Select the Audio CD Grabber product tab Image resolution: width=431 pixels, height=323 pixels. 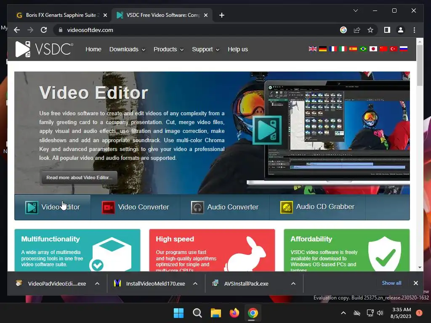(317, 207)
